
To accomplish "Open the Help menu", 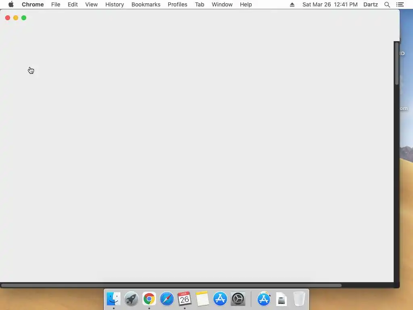I will click(246, 4).
